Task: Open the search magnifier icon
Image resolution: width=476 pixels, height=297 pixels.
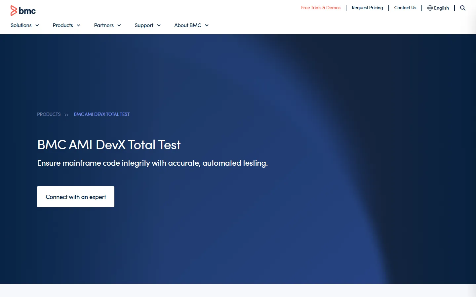Action: pos(463,8)
